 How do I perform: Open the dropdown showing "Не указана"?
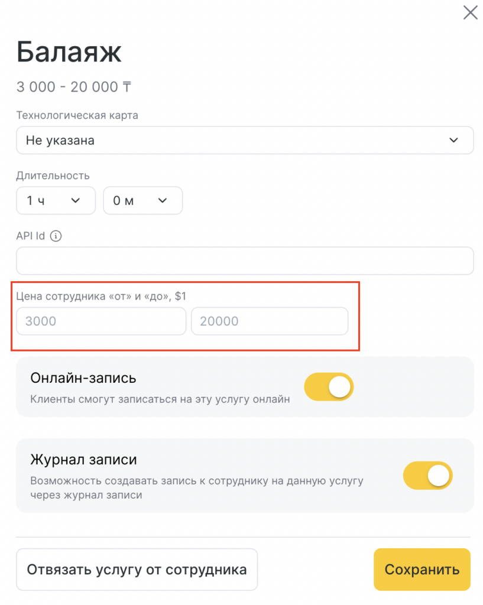coord(245,141)
